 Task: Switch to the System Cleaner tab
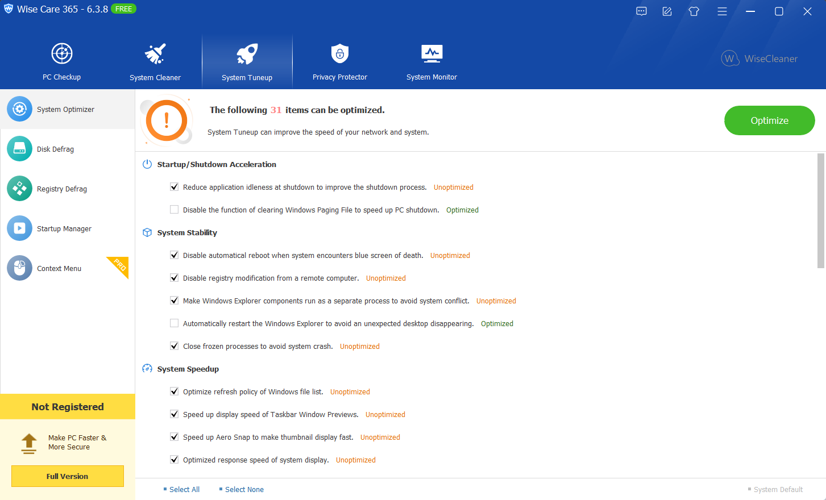tap(155, 61)
